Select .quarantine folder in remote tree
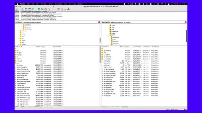Viewport: 202px width, 113px height. (x=116, y=37)
